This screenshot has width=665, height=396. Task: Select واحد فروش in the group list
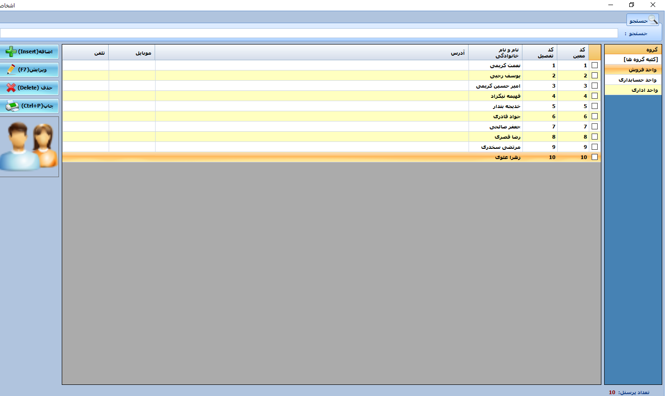[642, 70]
